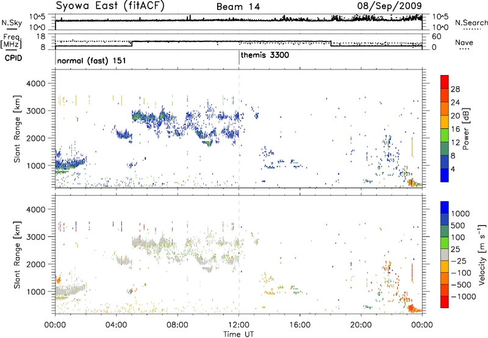Click the '4' tick on power colorbar
The width and height of the screenshot is (488, 338).
pyautogui.click(x=453, y=170)
